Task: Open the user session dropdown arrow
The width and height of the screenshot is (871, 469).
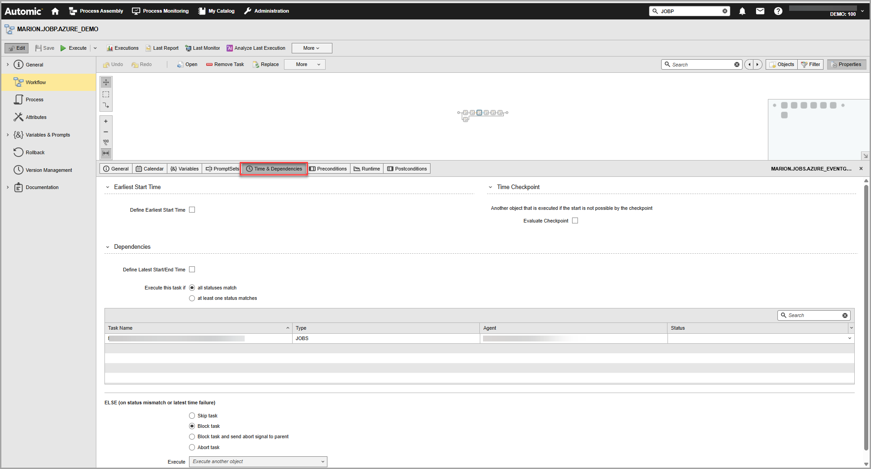Action: coord(862,11)
